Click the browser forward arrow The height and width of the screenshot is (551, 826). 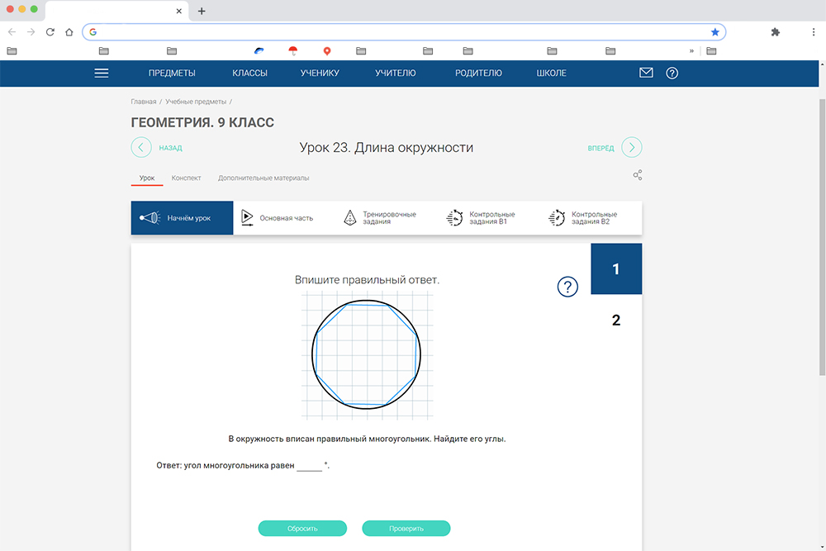31,32
